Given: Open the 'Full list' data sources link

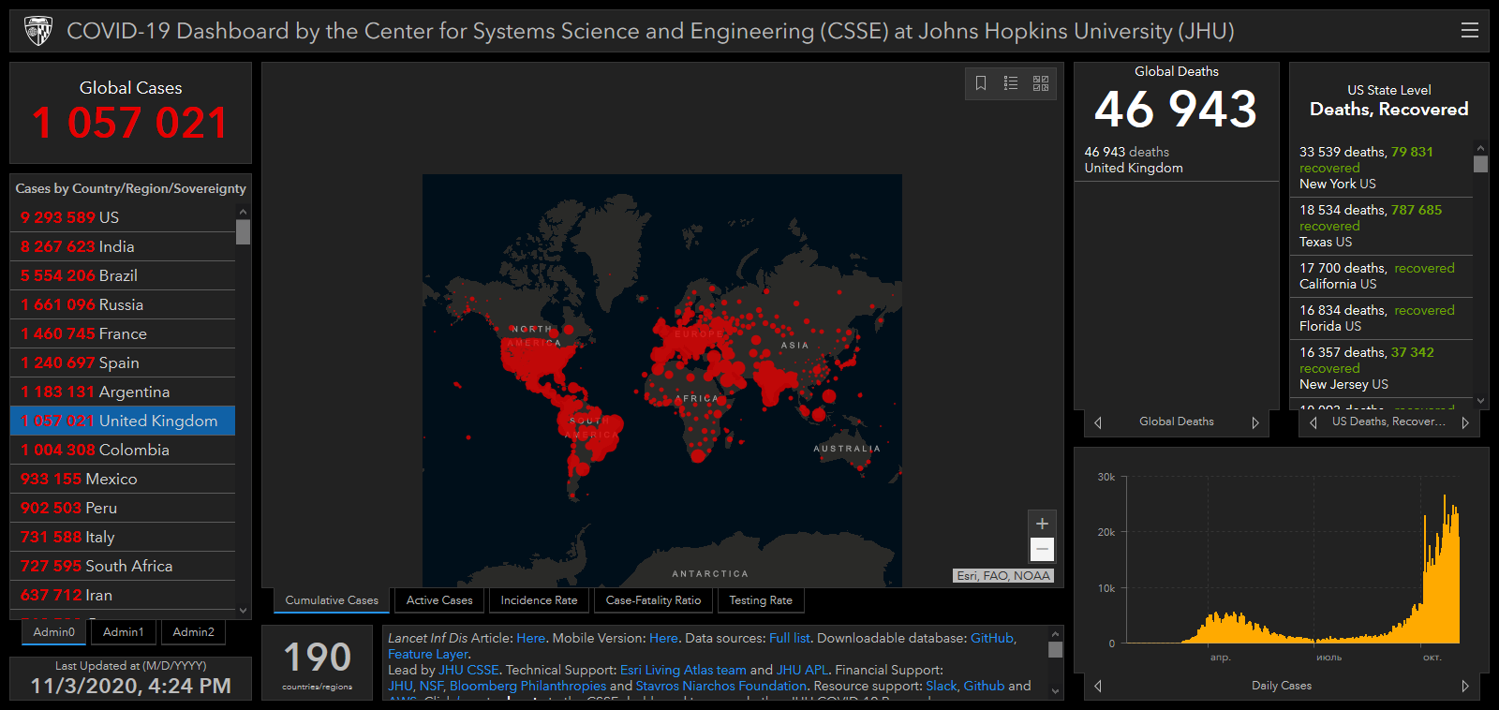Looking at the screenshot, I should pos(789,638).
